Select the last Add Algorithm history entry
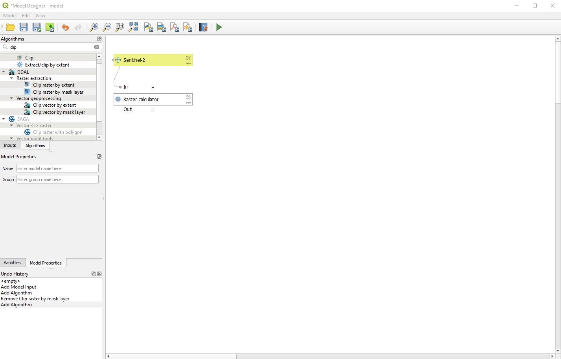561x359 pixels. 16,305
